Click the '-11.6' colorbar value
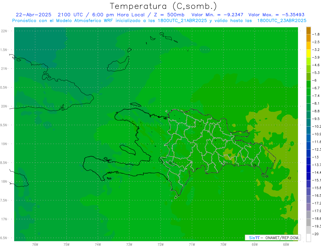This screenshot has width=321, height=248. coord(316,142)
